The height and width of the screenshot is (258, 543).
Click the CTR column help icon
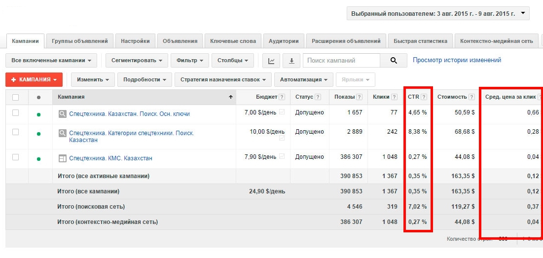coord(424,97)
